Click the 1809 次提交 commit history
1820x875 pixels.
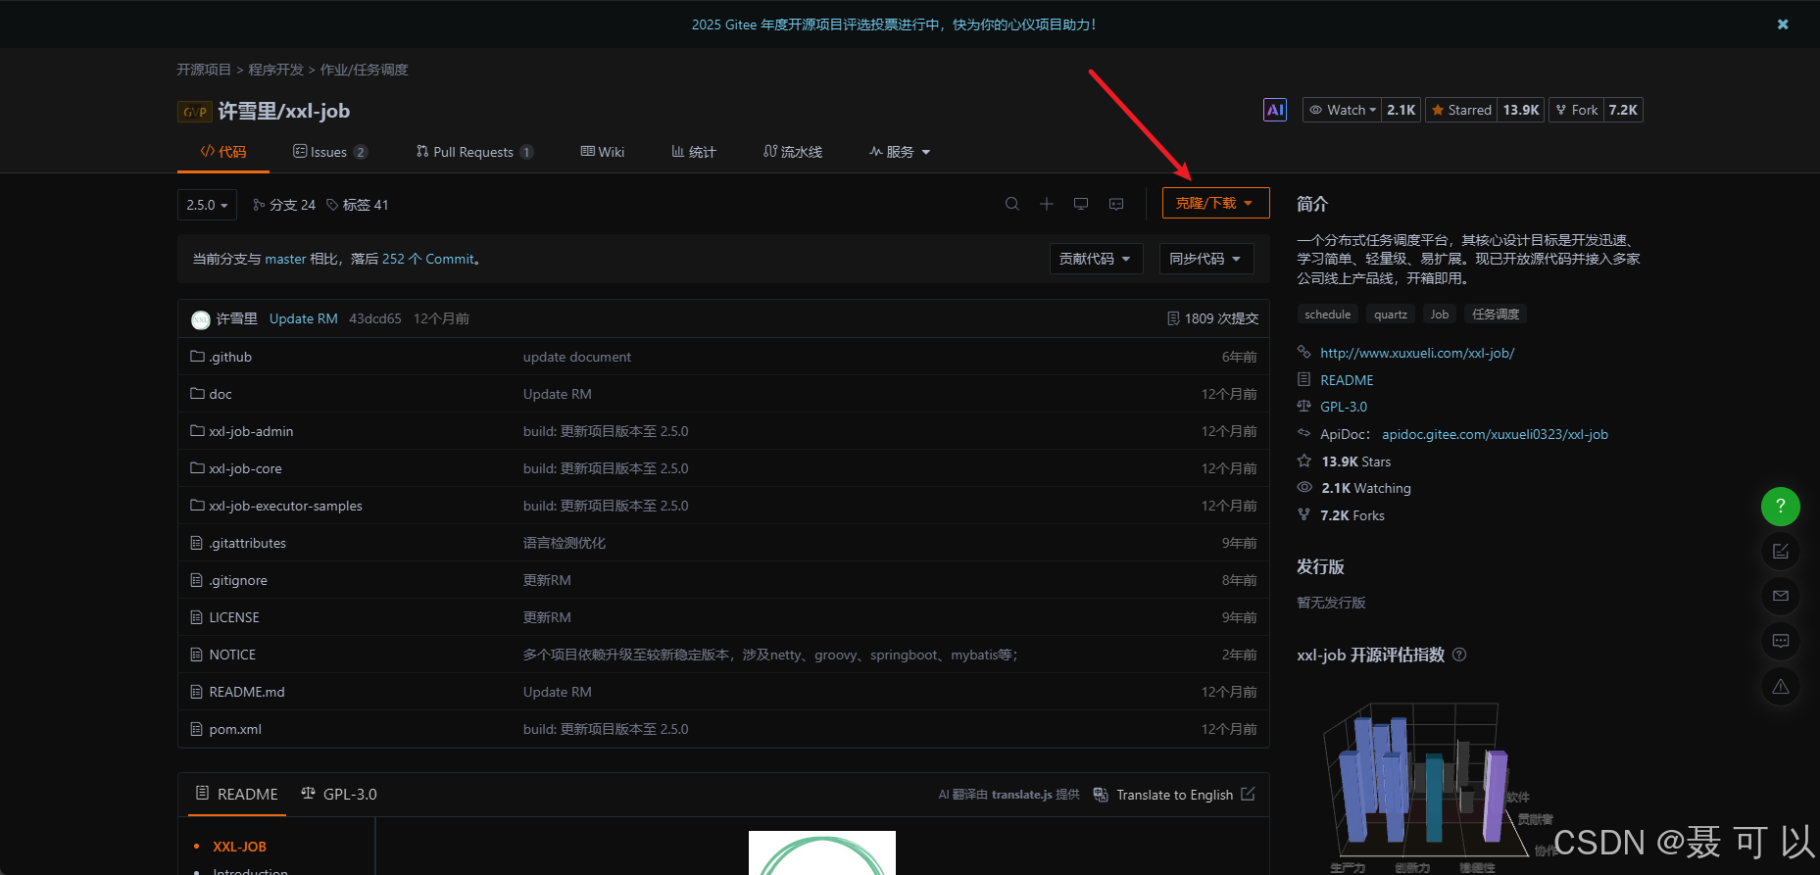1213,318
